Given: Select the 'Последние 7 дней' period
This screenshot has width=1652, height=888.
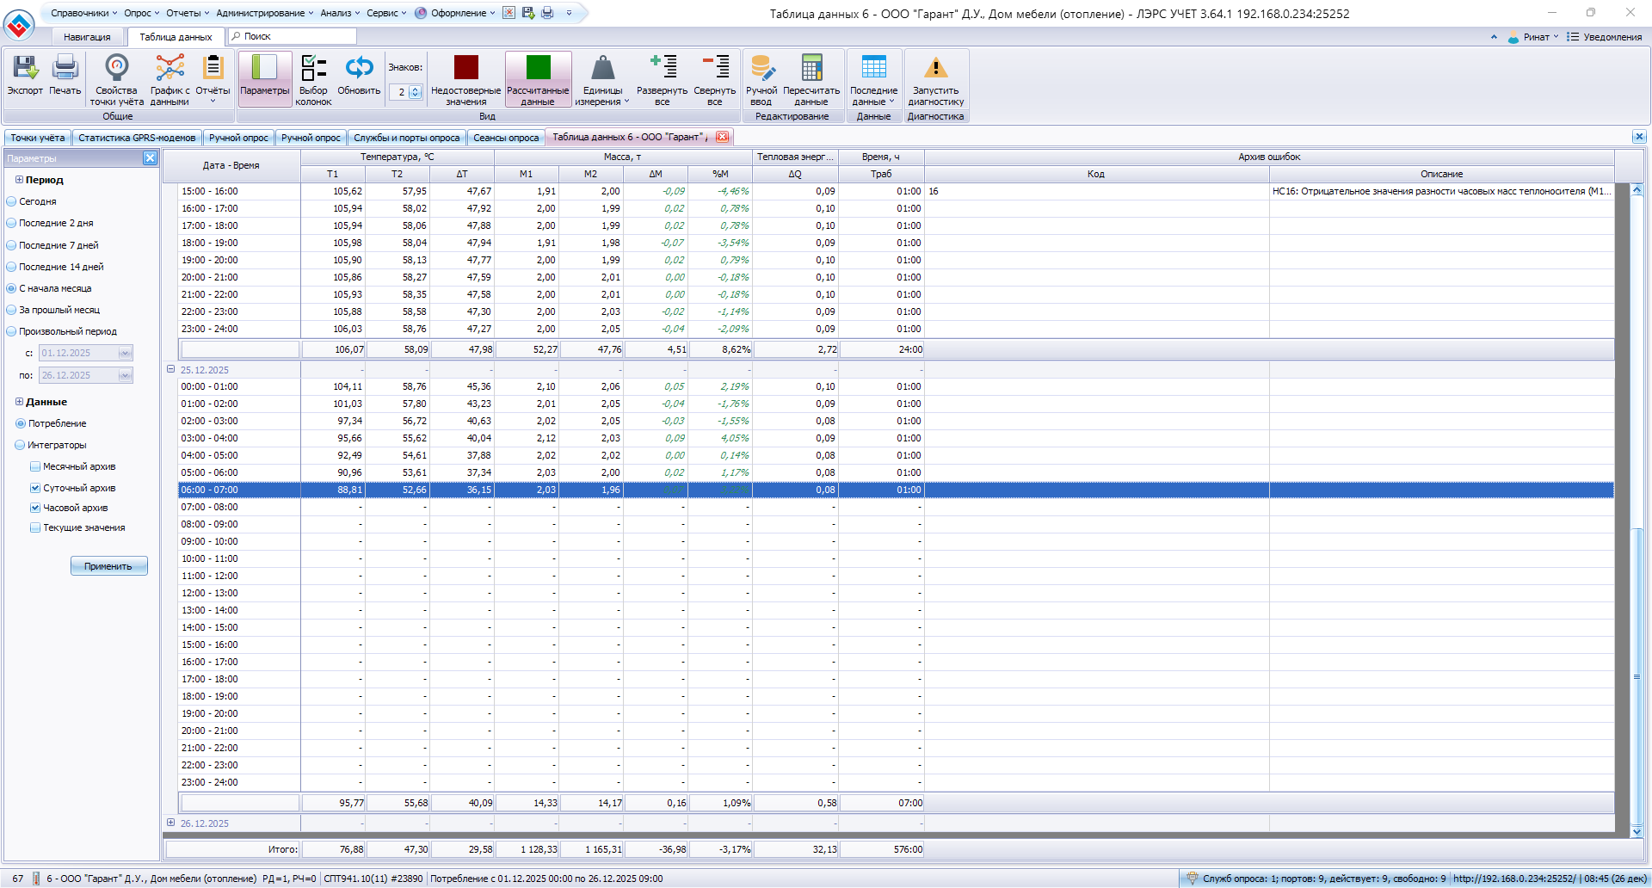Looking at the screenshot, I should pyautogui.click(x=12, y=245).
